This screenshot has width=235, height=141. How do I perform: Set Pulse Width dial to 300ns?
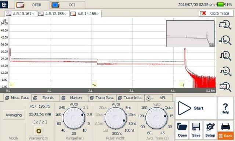[x=117, y=134]
